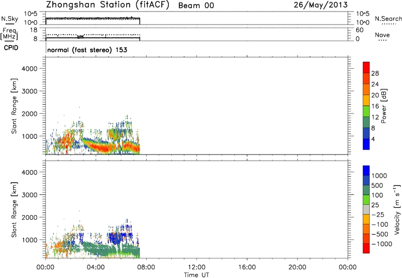The image size is (402, 278).
Task: Click the '2000' tick in velocity panel
Action: coord(30,217)
